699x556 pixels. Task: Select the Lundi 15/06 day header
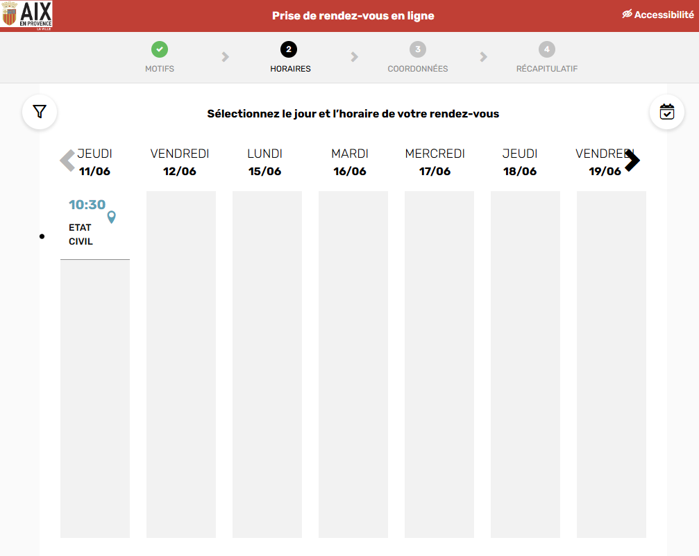(x=264, y=162)
